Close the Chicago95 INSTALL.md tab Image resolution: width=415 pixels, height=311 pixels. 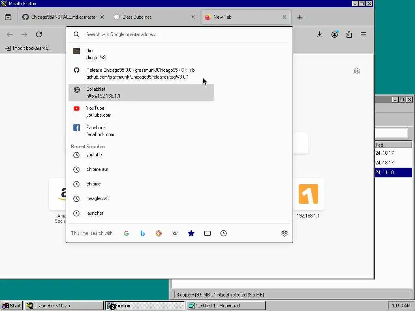click(102, 17)
